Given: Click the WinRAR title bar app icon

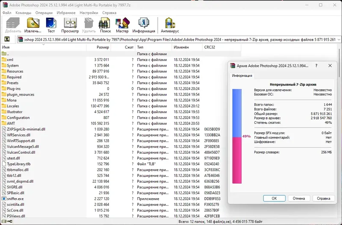Looking at the screenshot, I should [5, 5].
